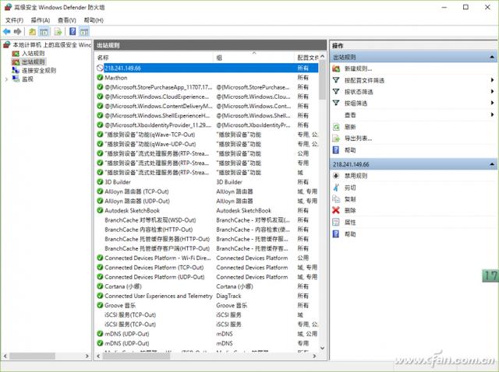Click 删除 with the red X icon
The width and height of the screenshot is (499, 372).
350,210
